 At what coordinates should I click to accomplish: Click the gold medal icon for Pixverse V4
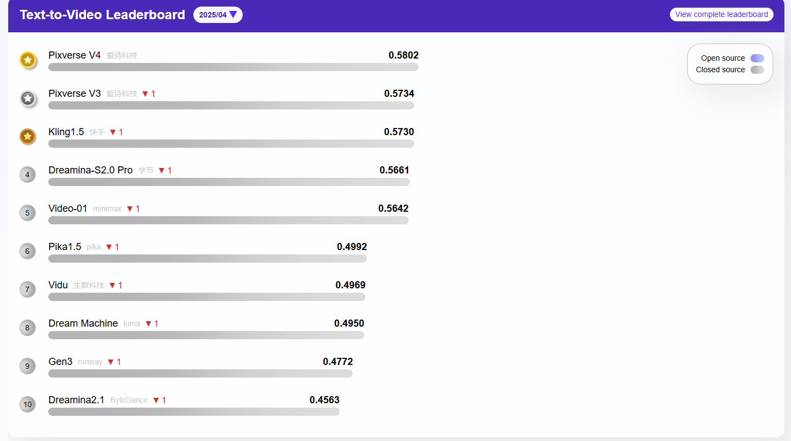tap(28, 60)
